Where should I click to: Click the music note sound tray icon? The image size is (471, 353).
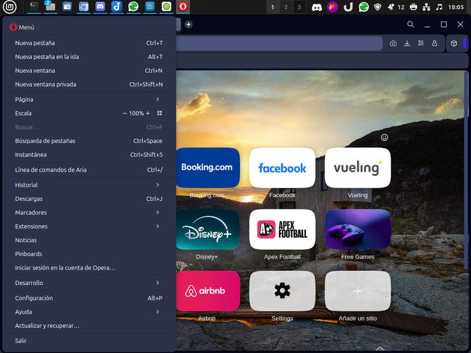[439, 7]
